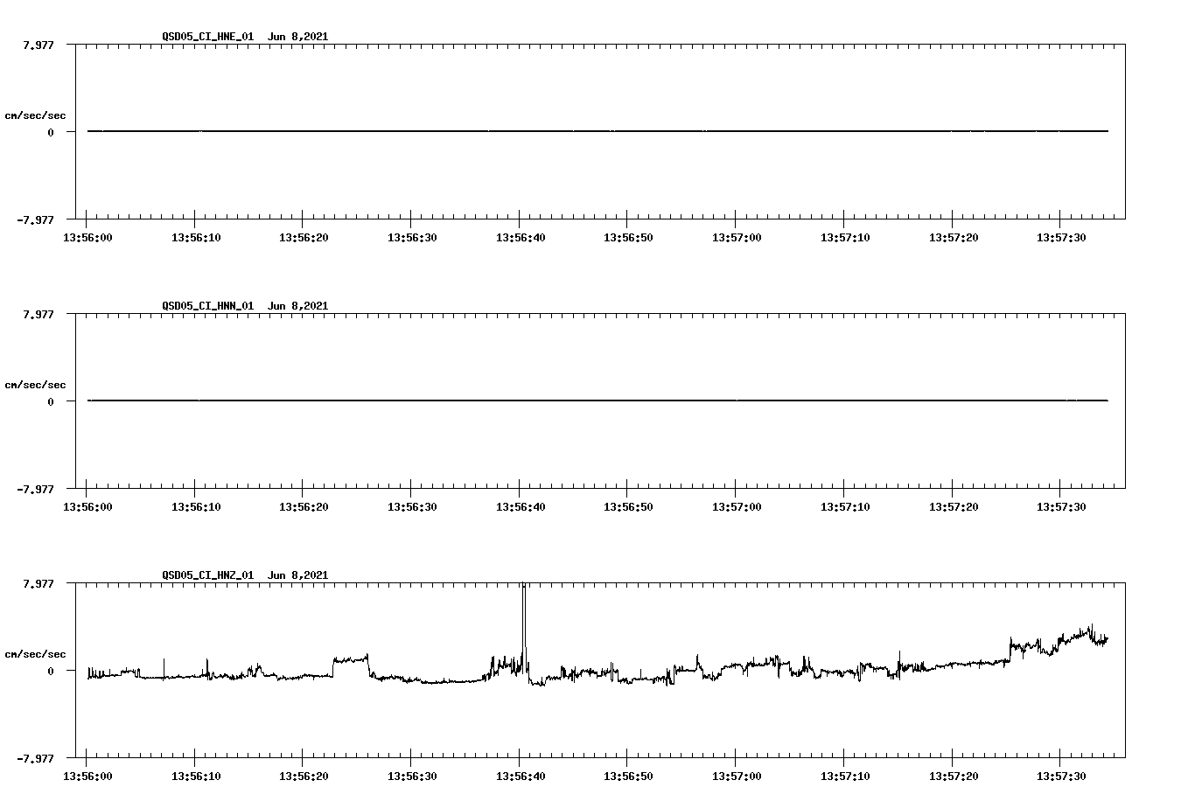Viewport: 1188px width, 808px height.
Task: Click the 13:56:10 time label under HNE plot
Action: click(x=196, y=237)
